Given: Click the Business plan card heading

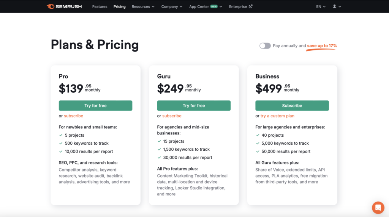Looking at the screenshot, I should click(x=267, y=76).
